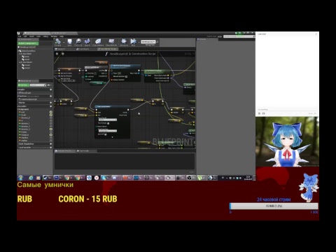Click the search field at top right

[x=239, y=36]
